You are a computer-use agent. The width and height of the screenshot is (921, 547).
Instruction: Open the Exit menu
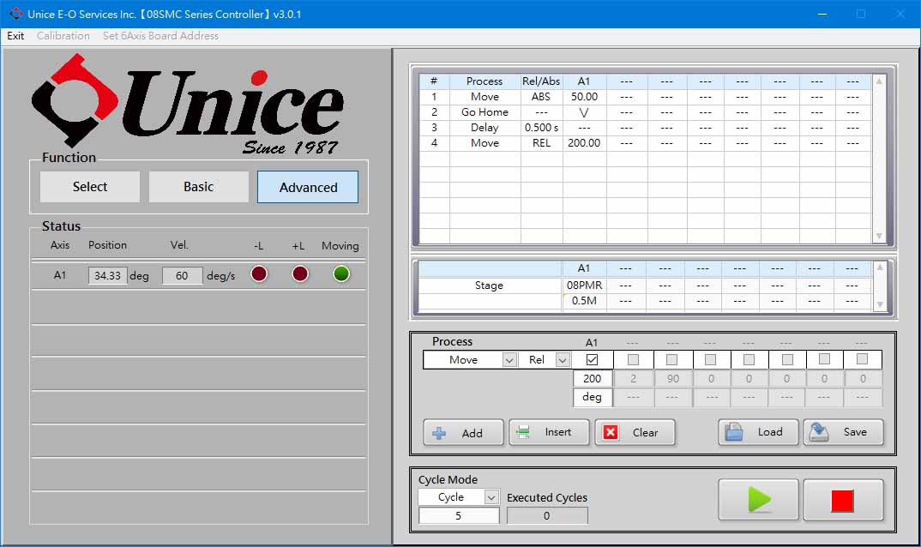pyautogui.click(x=15, y=36)
